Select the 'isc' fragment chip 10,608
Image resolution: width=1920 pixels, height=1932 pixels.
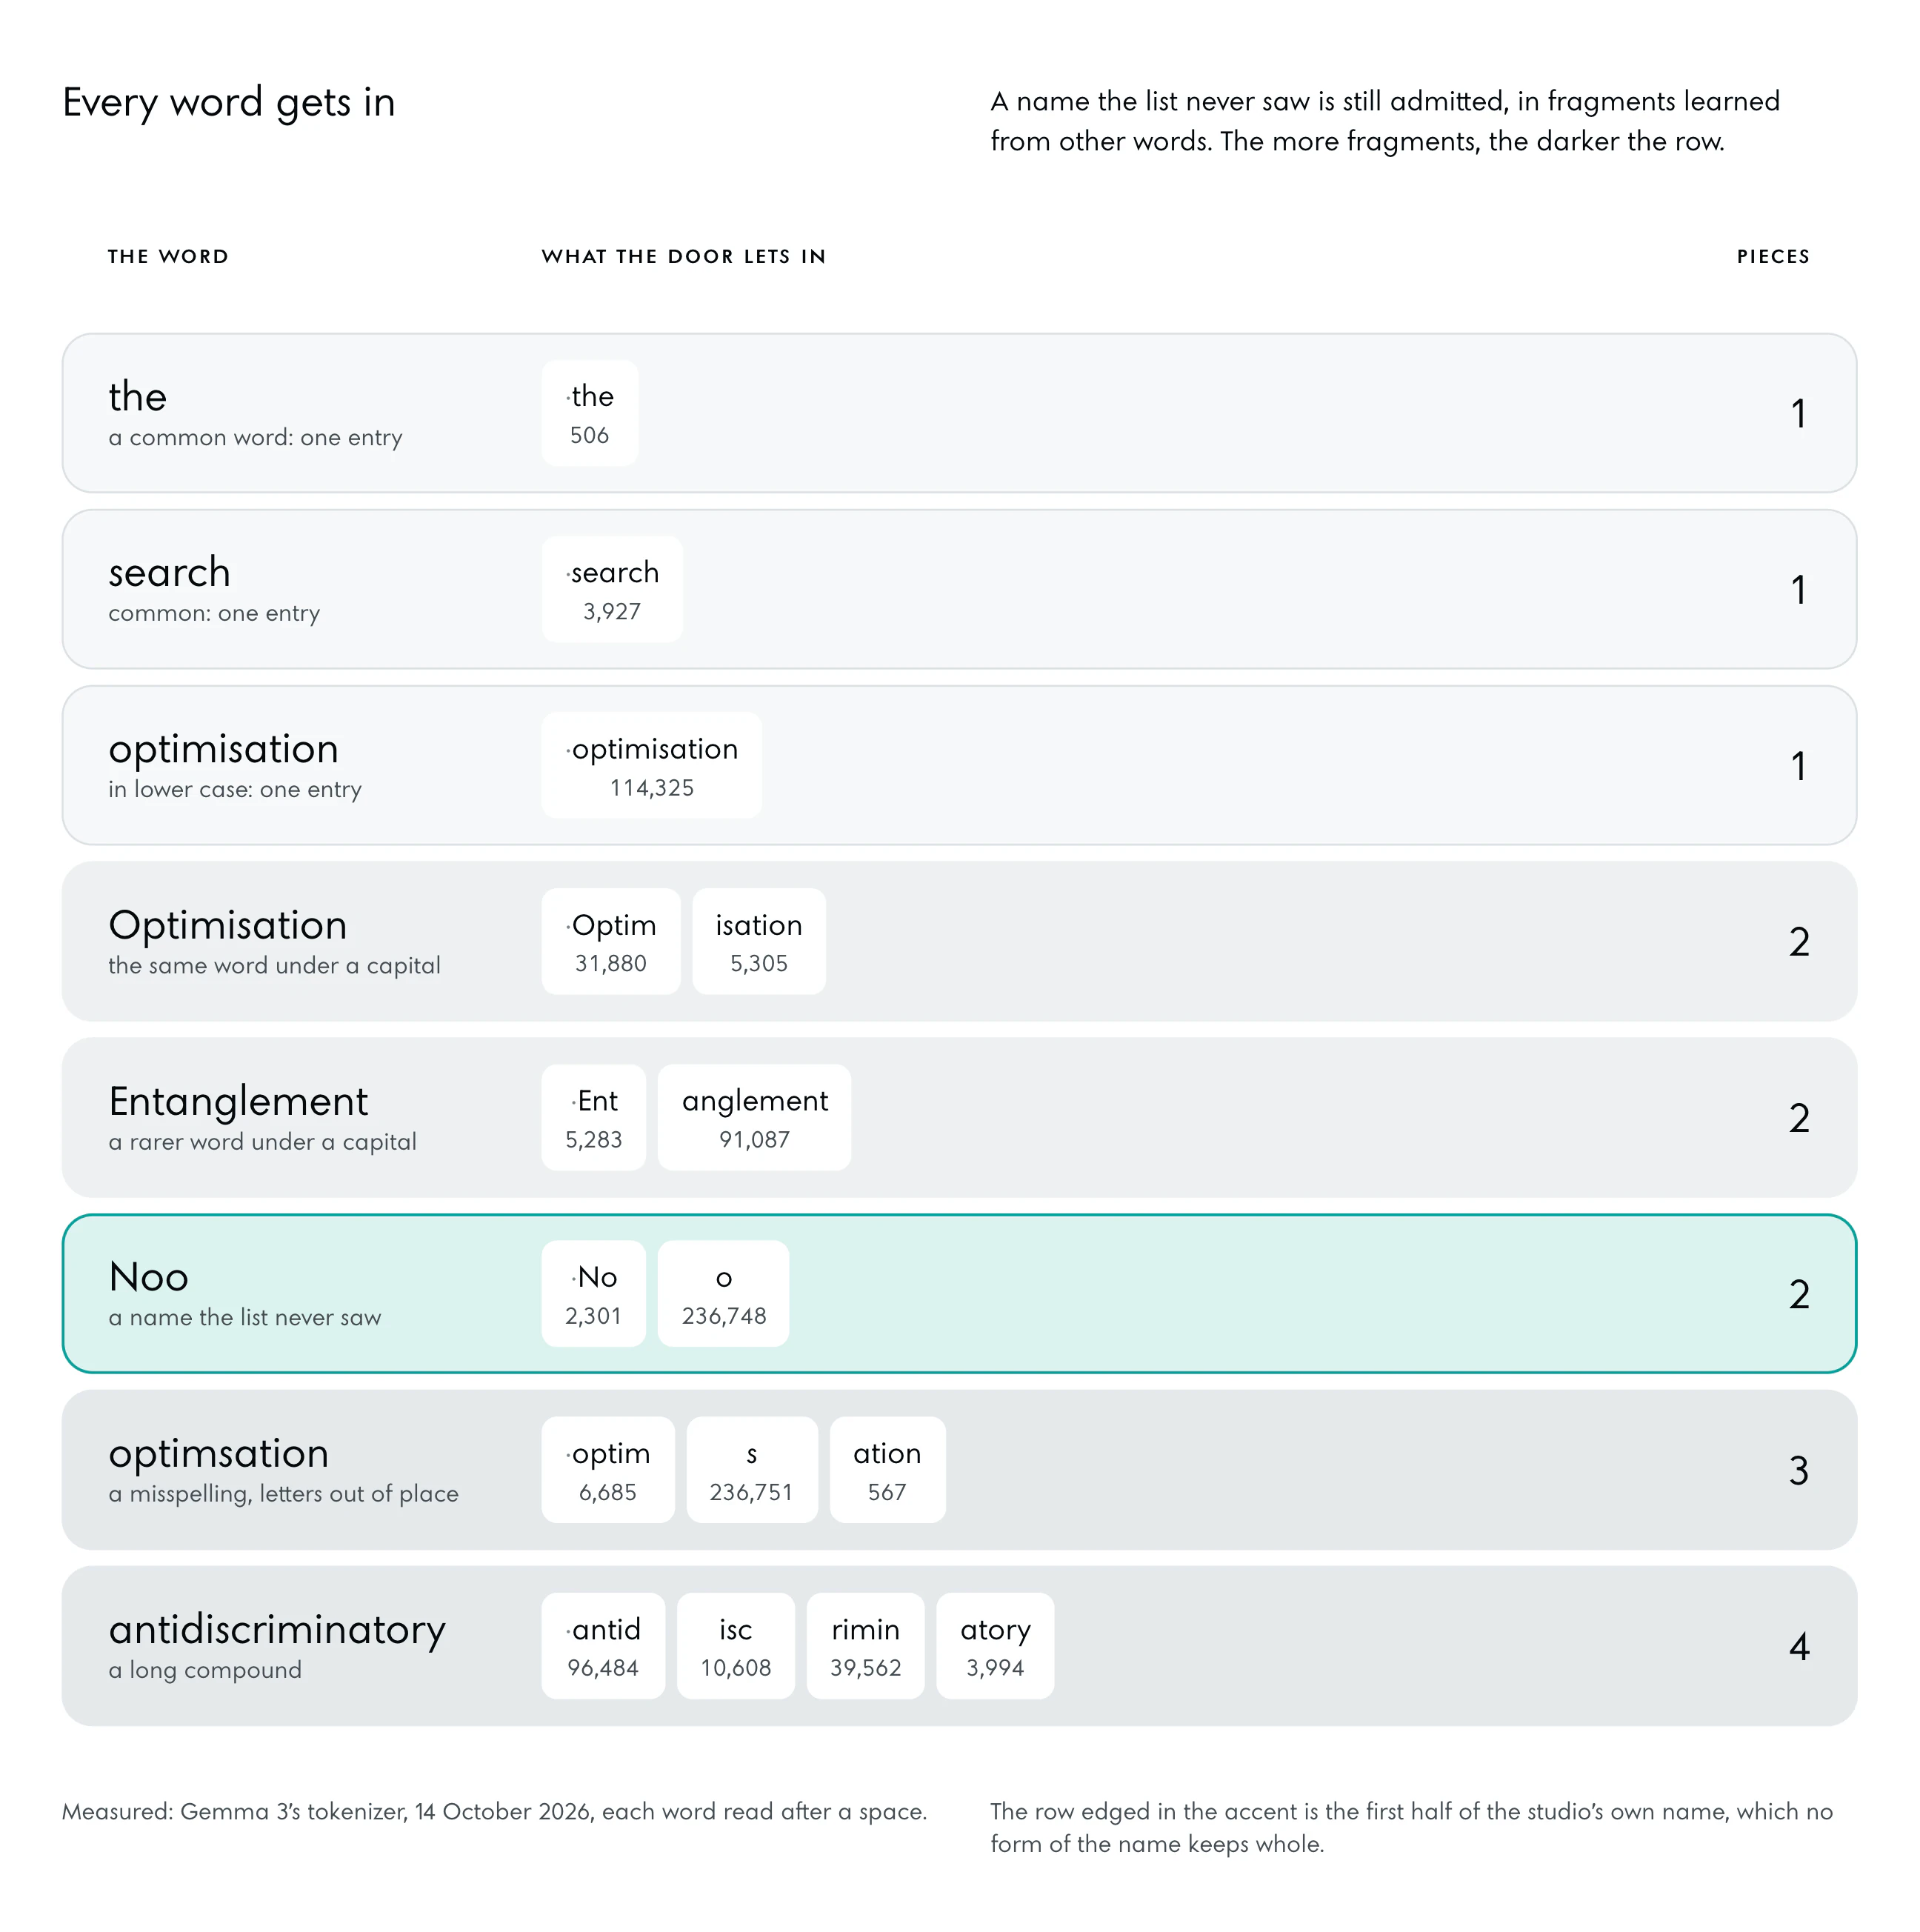736,1645
